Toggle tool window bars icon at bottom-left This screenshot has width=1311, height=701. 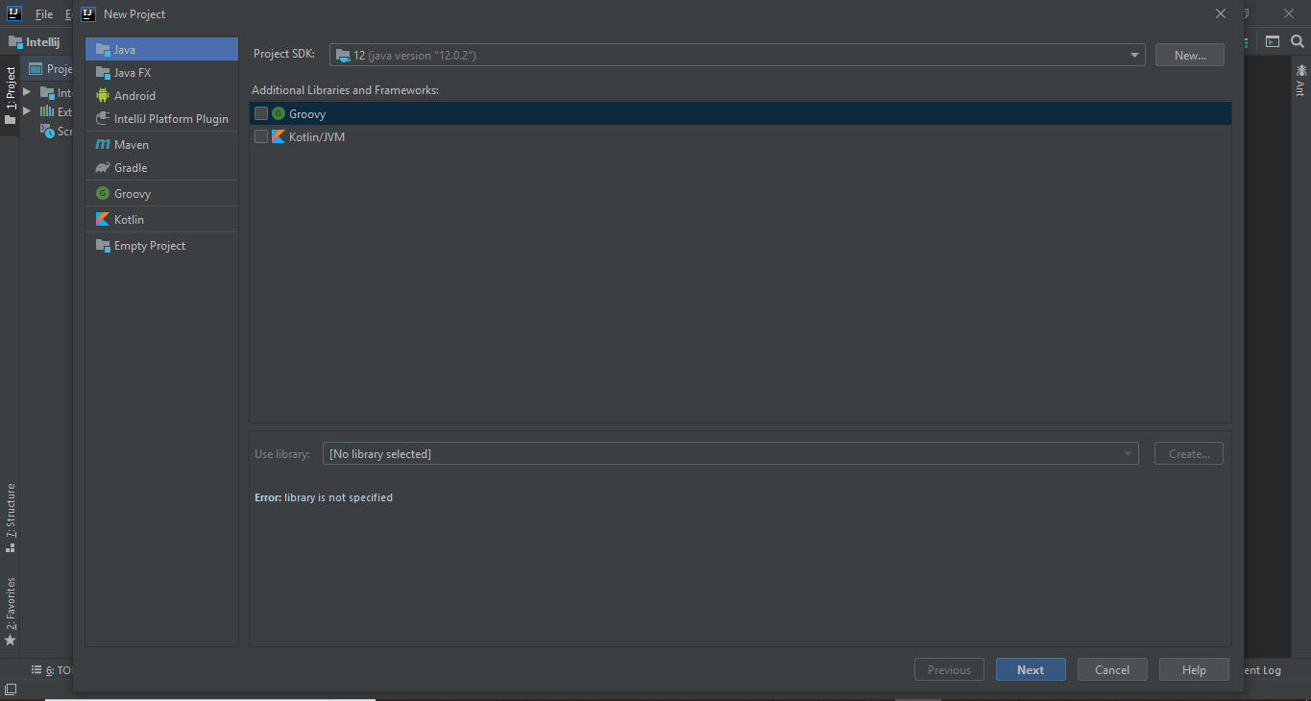[10, 689]
